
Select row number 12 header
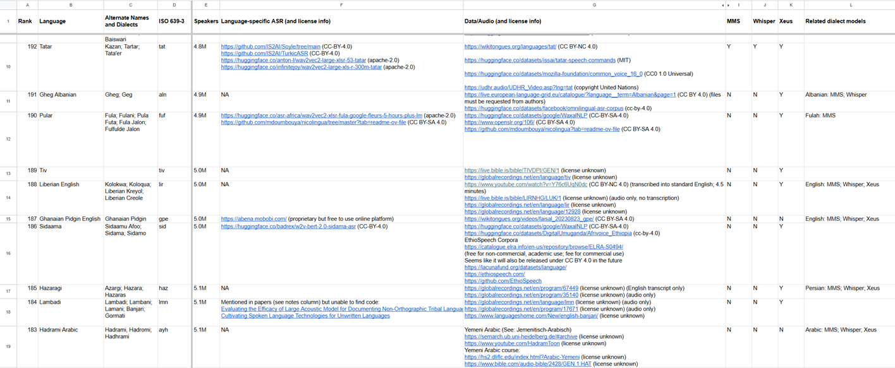tap(8, 139)
